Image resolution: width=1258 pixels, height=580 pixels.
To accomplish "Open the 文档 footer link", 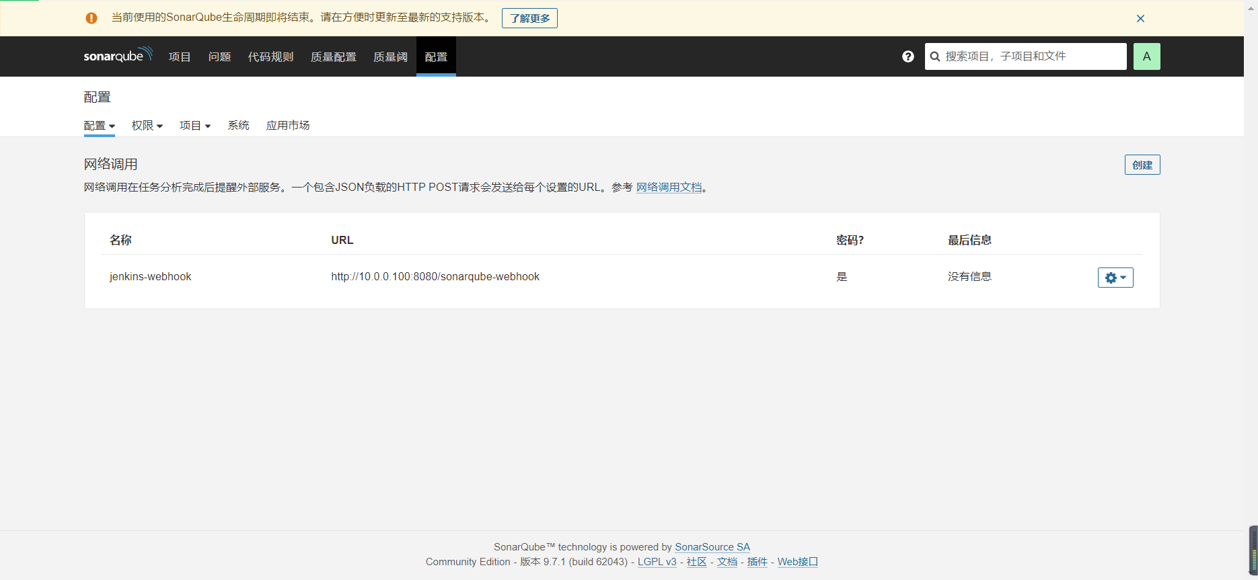I will [727, 562].
